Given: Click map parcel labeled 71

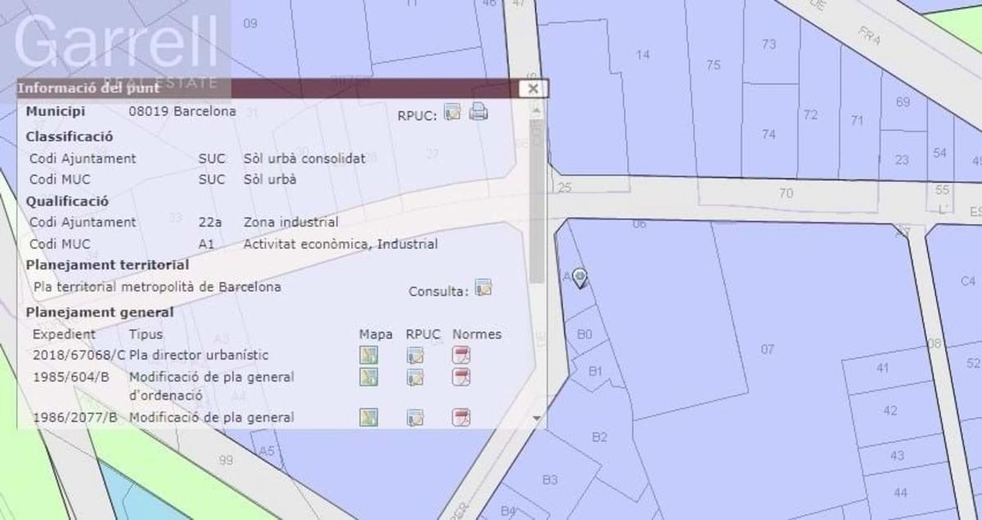Looking at the screenshot, I should coord(857,120).
